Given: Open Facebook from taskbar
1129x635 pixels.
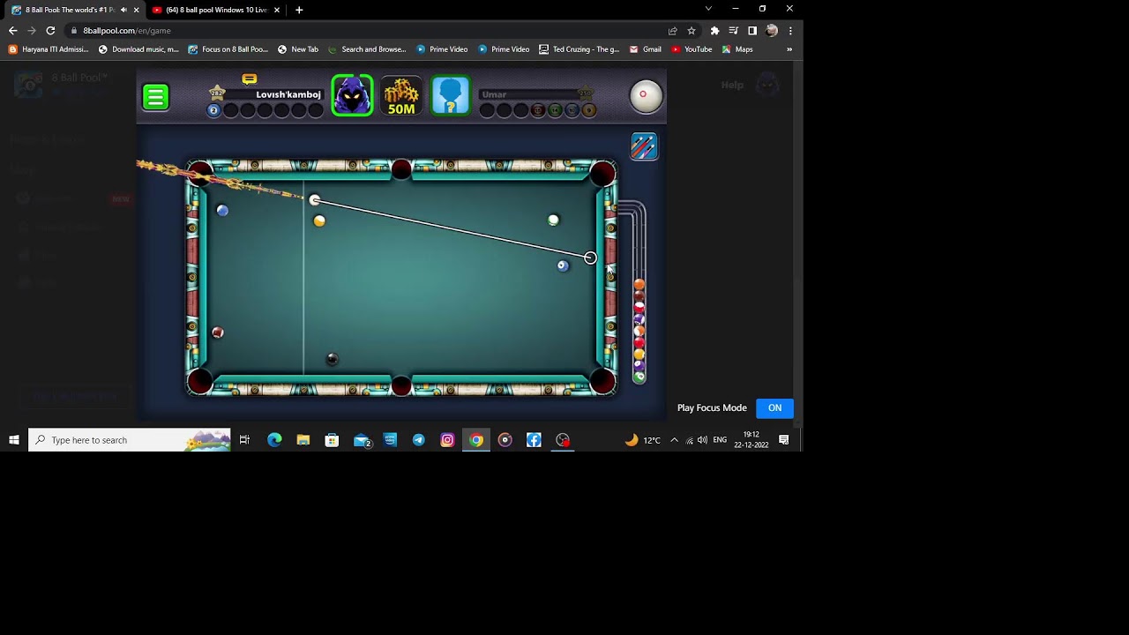Looking at the screenshot, I should 534,440.
